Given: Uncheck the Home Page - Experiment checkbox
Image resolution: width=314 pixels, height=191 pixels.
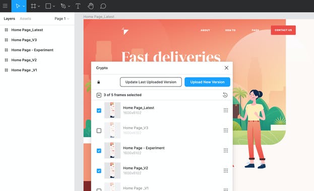Looking at the screenshot, I should click(x=99, y=151).
